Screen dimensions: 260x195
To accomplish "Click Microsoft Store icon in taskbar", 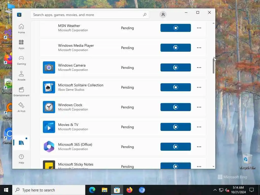I will [117, 190].
